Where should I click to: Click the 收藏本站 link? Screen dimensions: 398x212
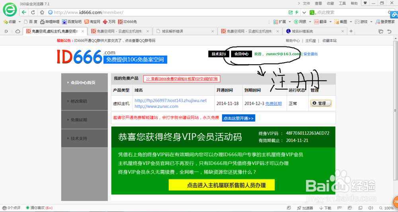pyautogui.click(x=330, y=40)
